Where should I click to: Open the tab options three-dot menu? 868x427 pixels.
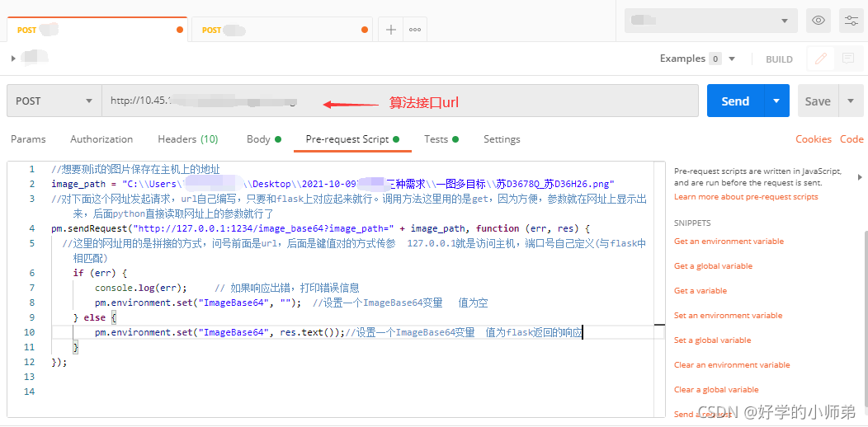click(415, 30)
